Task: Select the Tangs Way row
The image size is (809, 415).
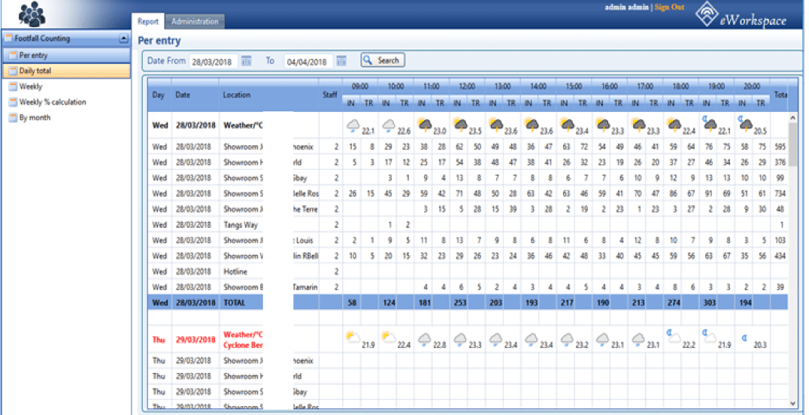Action: [x=468, y=225]
